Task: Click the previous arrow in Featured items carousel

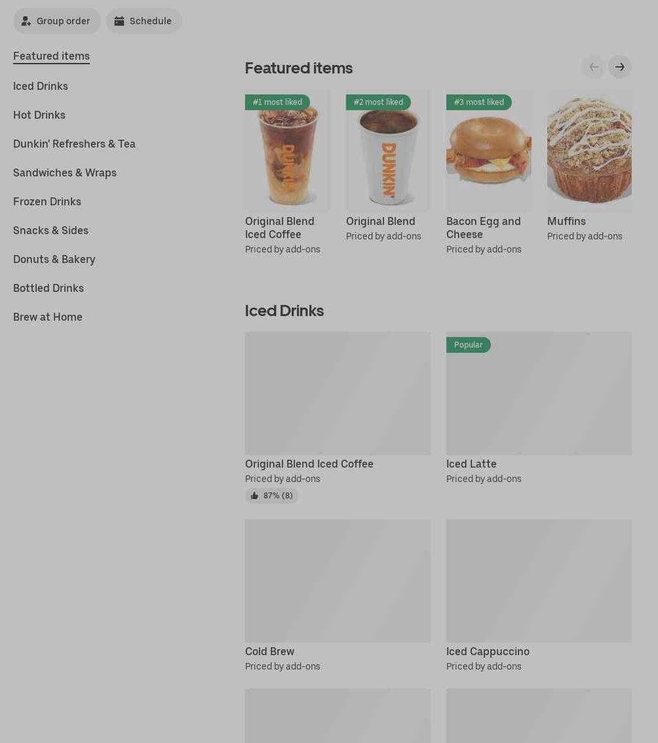Action: [594, 68]
